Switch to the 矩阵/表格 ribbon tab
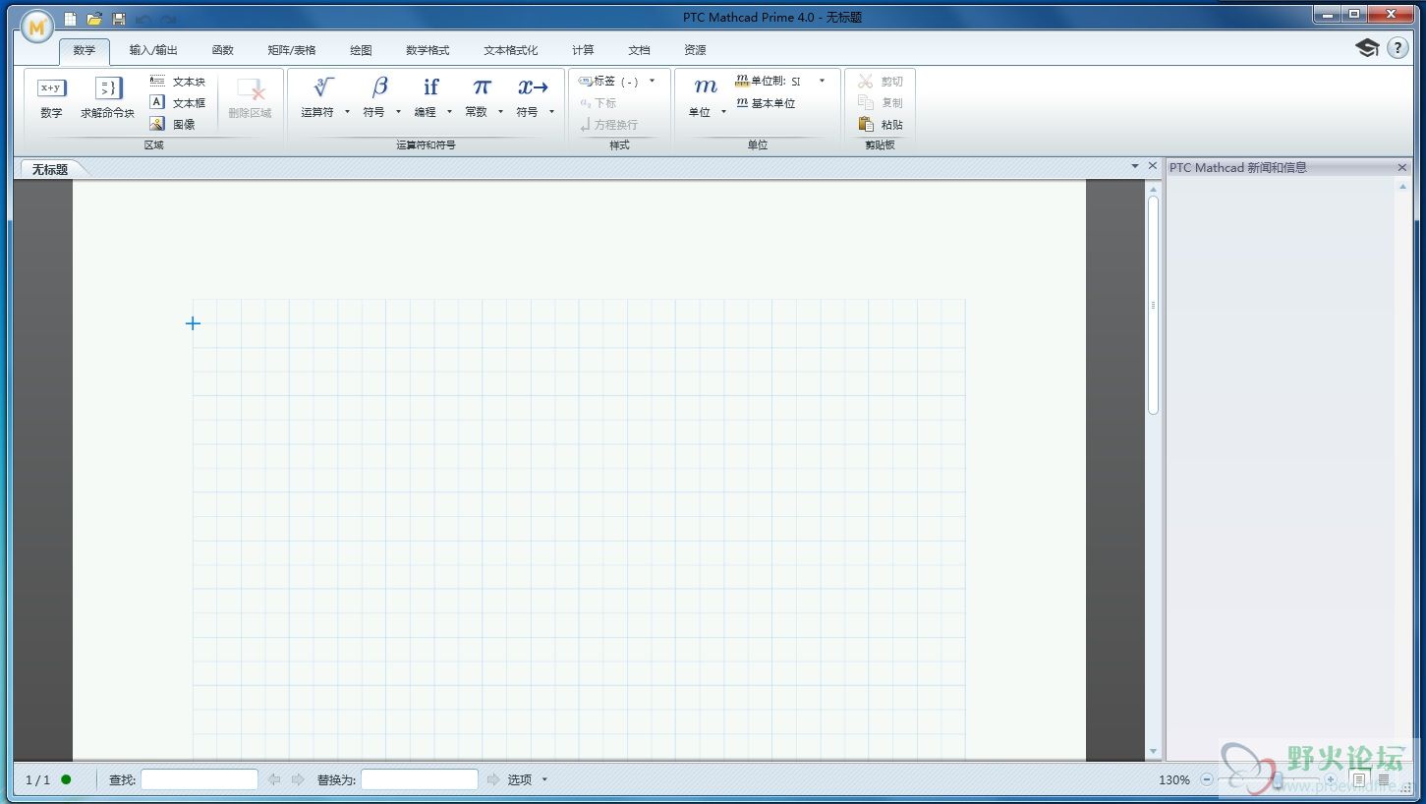The height and width of the screenshot is (804, 1426). pyautogui.click(x=292, y=50)
